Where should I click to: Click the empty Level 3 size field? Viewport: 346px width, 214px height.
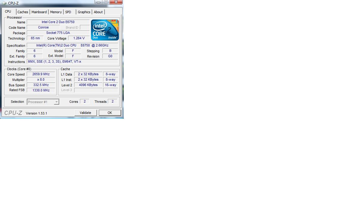(88, 90)
